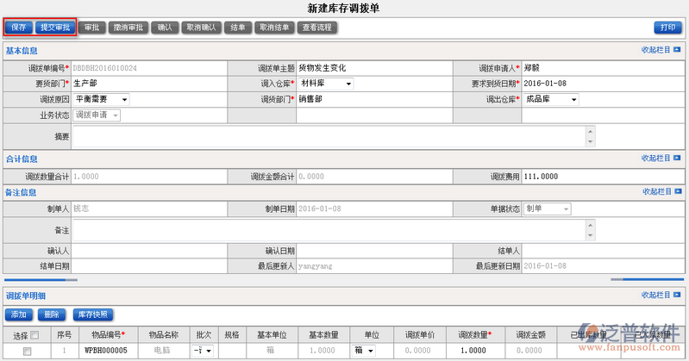Check the row 1 checkbox for WPBH000005

click(x=28, y=352)
